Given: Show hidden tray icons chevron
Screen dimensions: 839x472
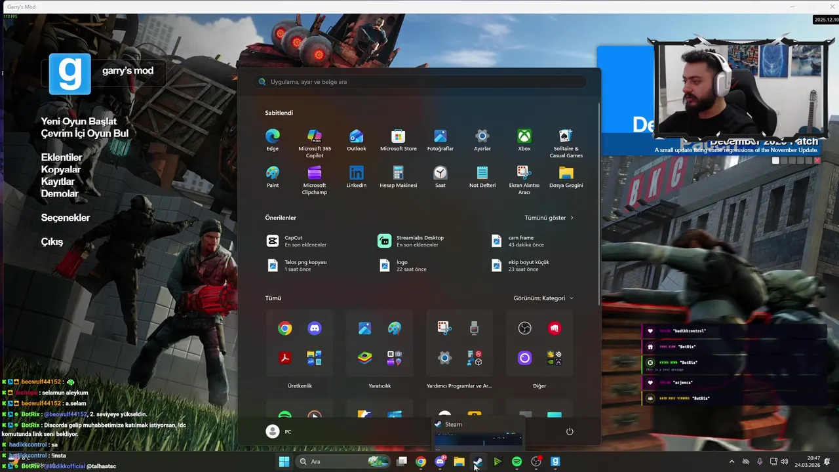Looking at the screenshot, I should tap(732, 462).
